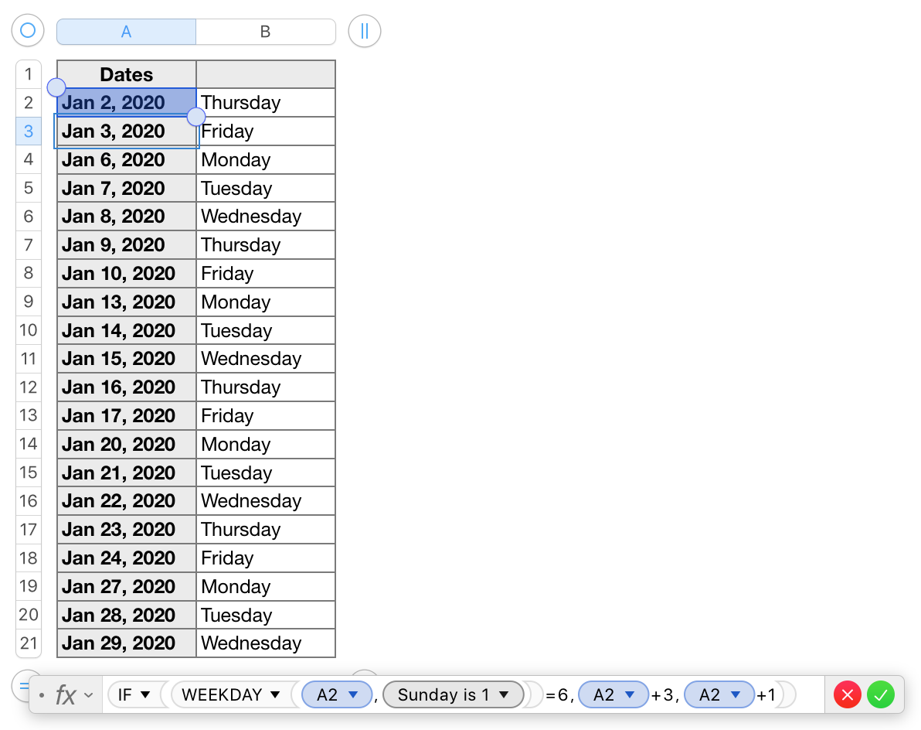Screen dimensions: 921x730
Task: Click 'Tuesday' cell in row 20
Action: click(x=266, y=615)
